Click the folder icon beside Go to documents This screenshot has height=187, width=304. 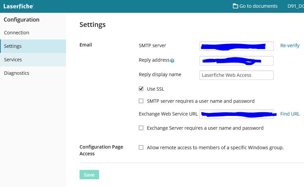(x=235, y=6)
